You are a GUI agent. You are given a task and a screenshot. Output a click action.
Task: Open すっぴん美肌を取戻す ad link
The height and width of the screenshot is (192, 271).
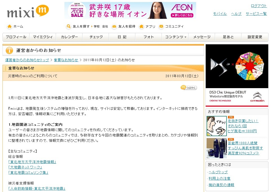[x=245, y=148]
